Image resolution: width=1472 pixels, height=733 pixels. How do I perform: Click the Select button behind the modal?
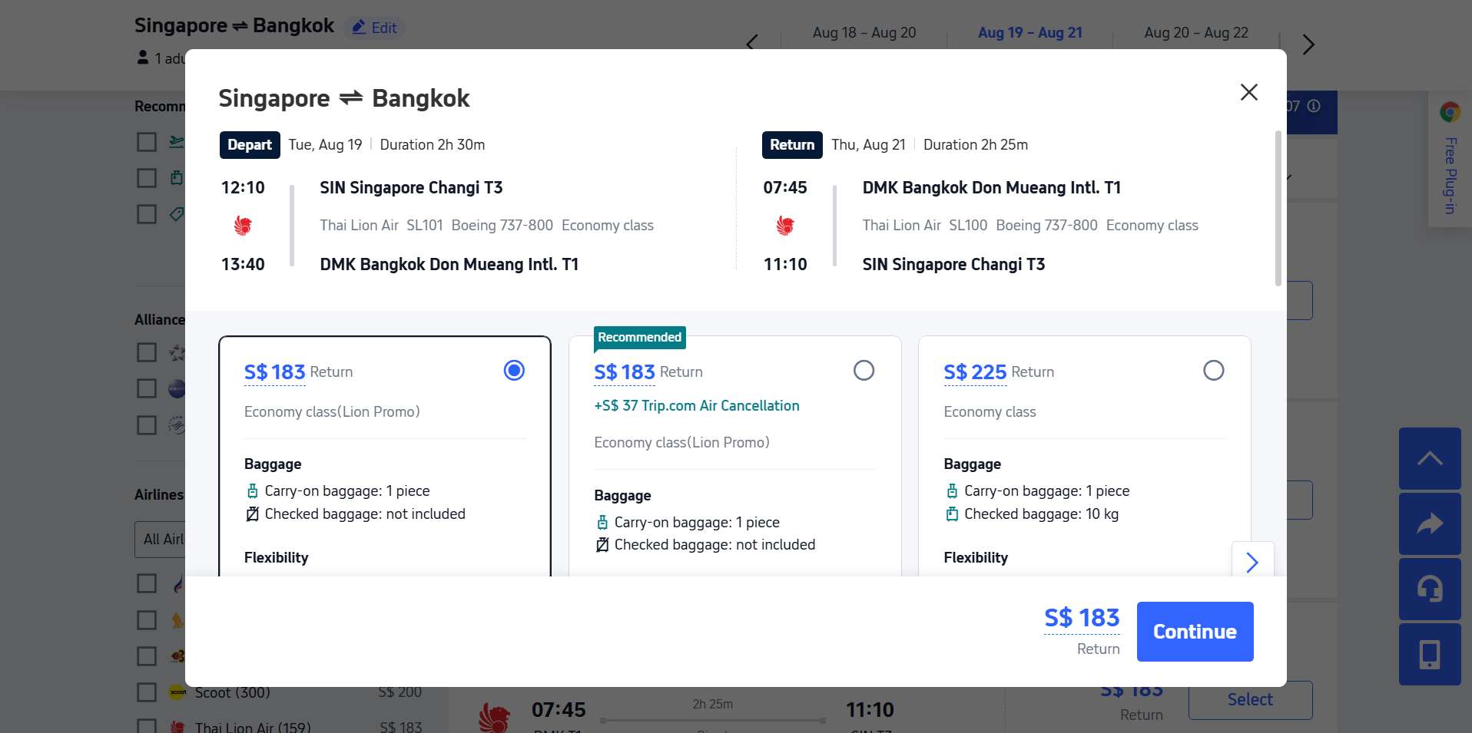(1249, 699)
